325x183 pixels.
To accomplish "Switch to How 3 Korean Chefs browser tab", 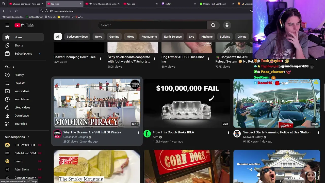I will click(103, 4).
